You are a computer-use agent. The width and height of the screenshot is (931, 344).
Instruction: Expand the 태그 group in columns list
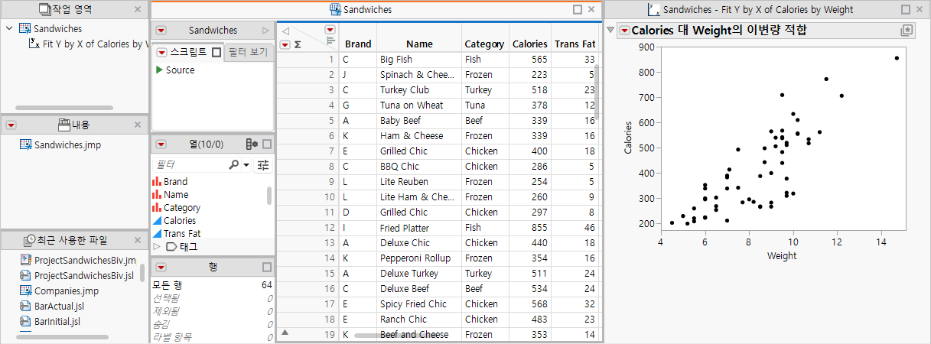pos(158,246)
